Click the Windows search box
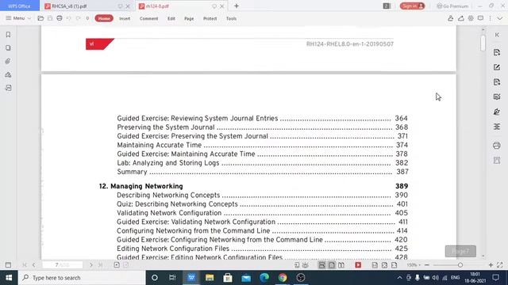This screenshot has height=285, width=508. pos(82,278)
